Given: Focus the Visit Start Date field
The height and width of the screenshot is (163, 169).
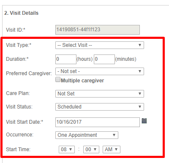Looking at the screenshot, I should coord(98,122).
